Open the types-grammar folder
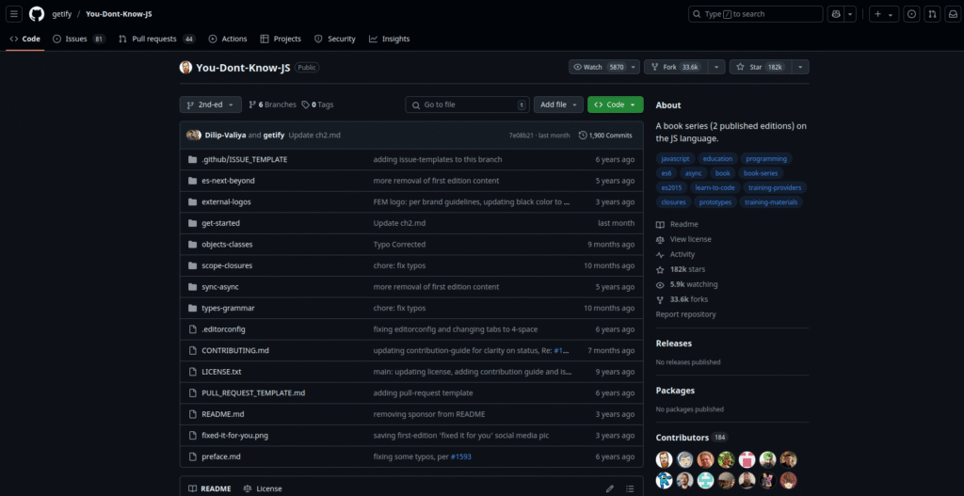This screenshot has width=964, height=496. [x=228, y=308]
